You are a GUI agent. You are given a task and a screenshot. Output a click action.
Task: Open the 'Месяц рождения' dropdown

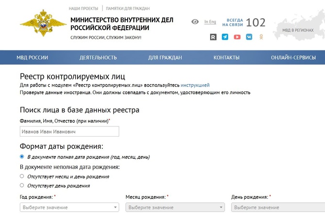tap(175, 207)
